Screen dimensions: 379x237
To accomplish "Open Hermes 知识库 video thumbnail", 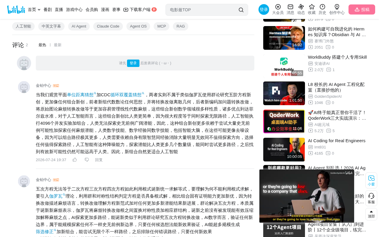I will [284, 38].
